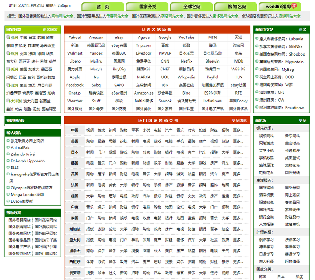This screenshot has width=315, height=280.
Task: Click the arrow icon beside 美洲
Action: tap(8, 69)
